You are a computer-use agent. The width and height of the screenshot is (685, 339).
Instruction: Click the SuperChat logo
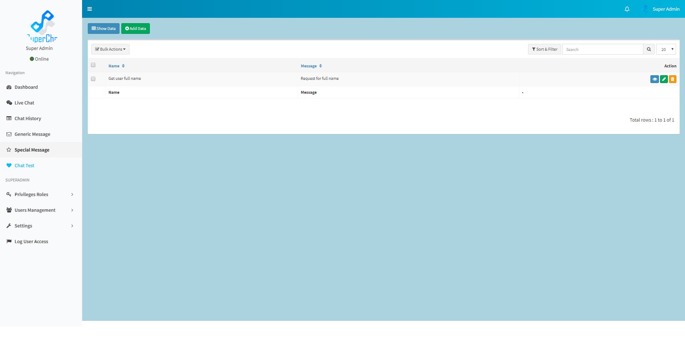(42, 26)
